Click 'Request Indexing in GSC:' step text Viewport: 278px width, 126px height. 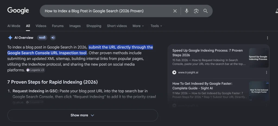36,91
